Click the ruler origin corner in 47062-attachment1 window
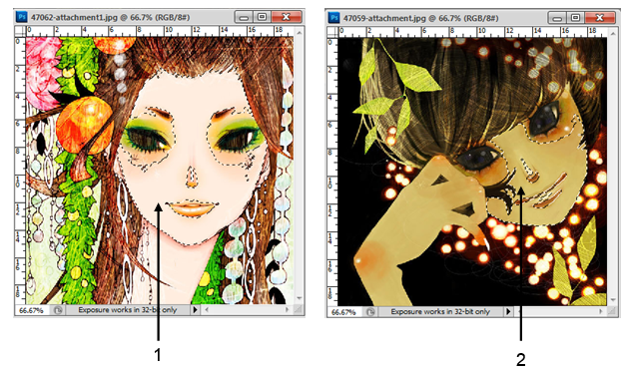 click(20, 31)
